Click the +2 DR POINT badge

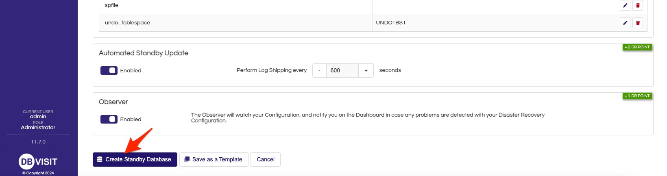637,47
